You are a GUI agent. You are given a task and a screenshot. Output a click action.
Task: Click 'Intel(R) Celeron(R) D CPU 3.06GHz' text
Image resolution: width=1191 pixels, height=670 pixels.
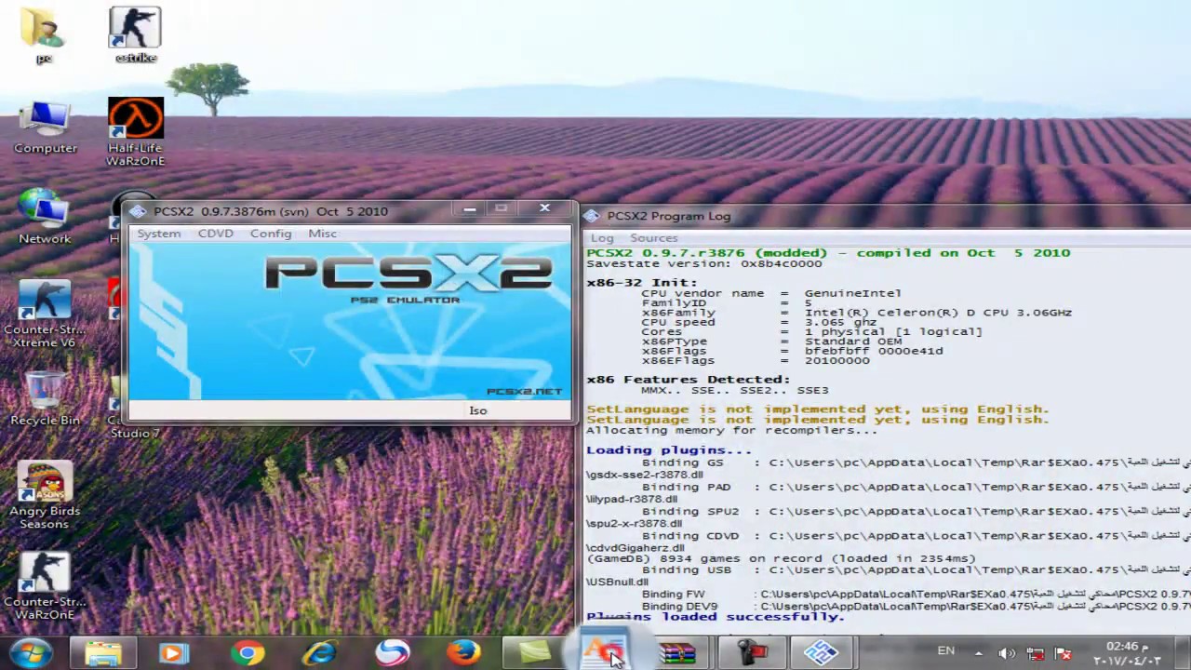(938, 313)
